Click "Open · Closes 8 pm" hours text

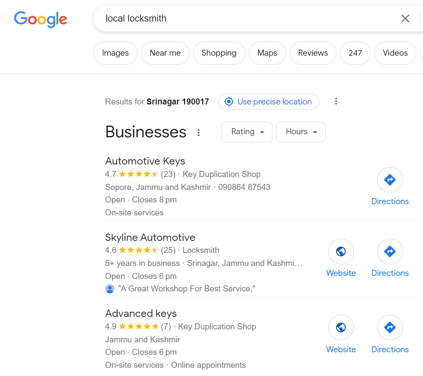[141, 200]
